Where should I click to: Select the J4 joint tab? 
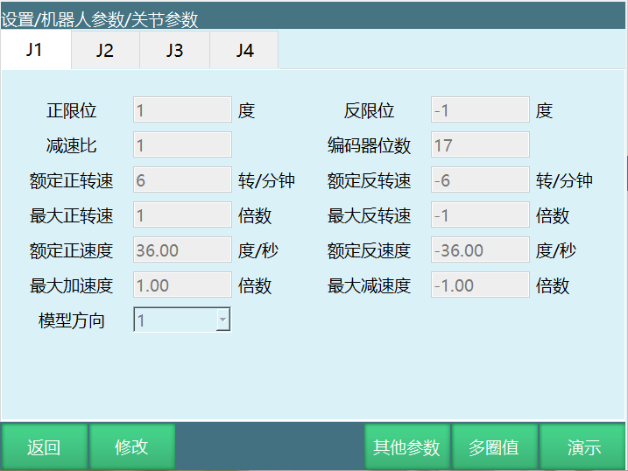(x=244, y=51)
